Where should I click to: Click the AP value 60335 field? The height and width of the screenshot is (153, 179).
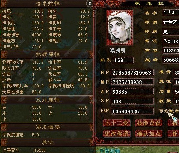tap(132, 92)
